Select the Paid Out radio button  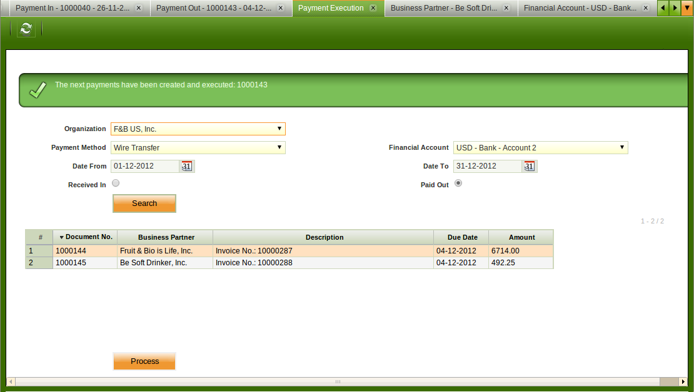click(x=458, y=184)
